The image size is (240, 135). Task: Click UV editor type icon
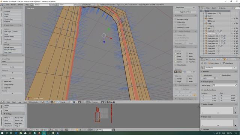pyautogui.click(x=3, y=130)
